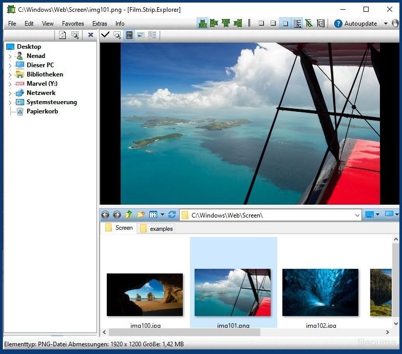Open the Favorites menu
The image size is (402, 354).
[x=73, y=24]
